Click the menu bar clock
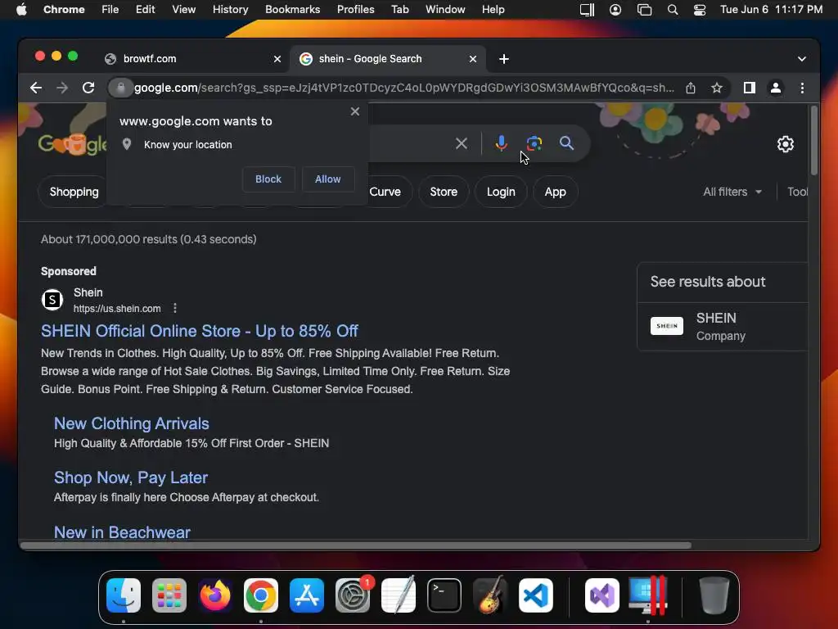This screenshot has width=838, height=629. point(771,10)
